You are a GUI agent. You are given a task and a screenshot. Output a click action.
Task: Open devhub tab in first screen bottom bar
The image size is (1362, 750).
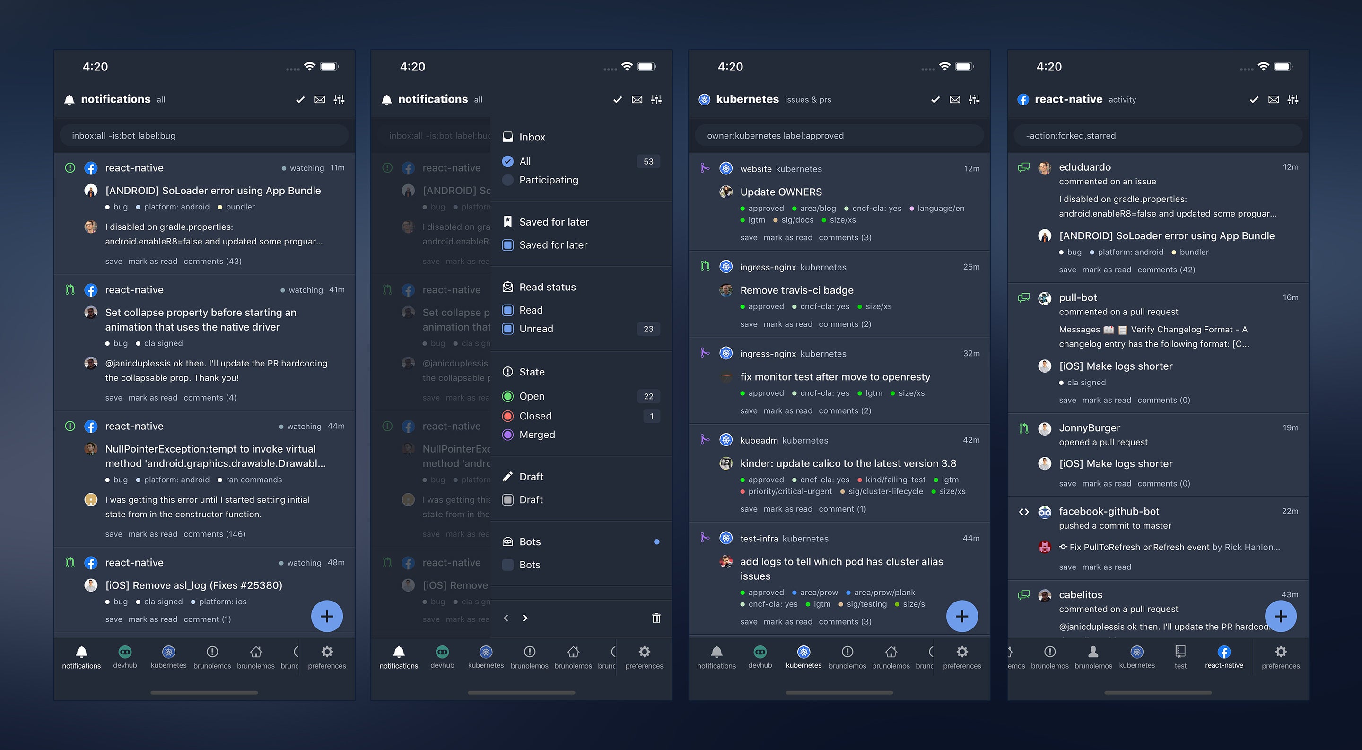coord(125,657)
